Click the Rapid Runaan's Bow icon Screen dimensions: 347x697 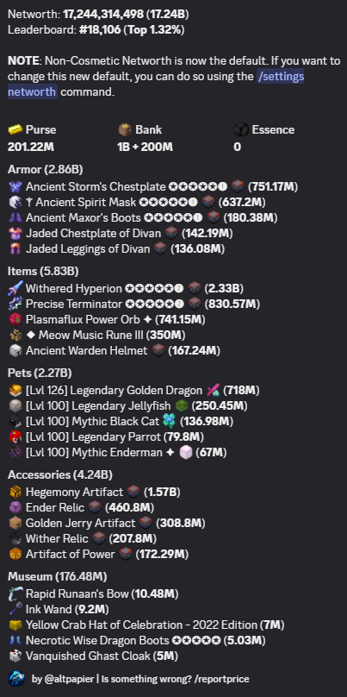(15, 593)
